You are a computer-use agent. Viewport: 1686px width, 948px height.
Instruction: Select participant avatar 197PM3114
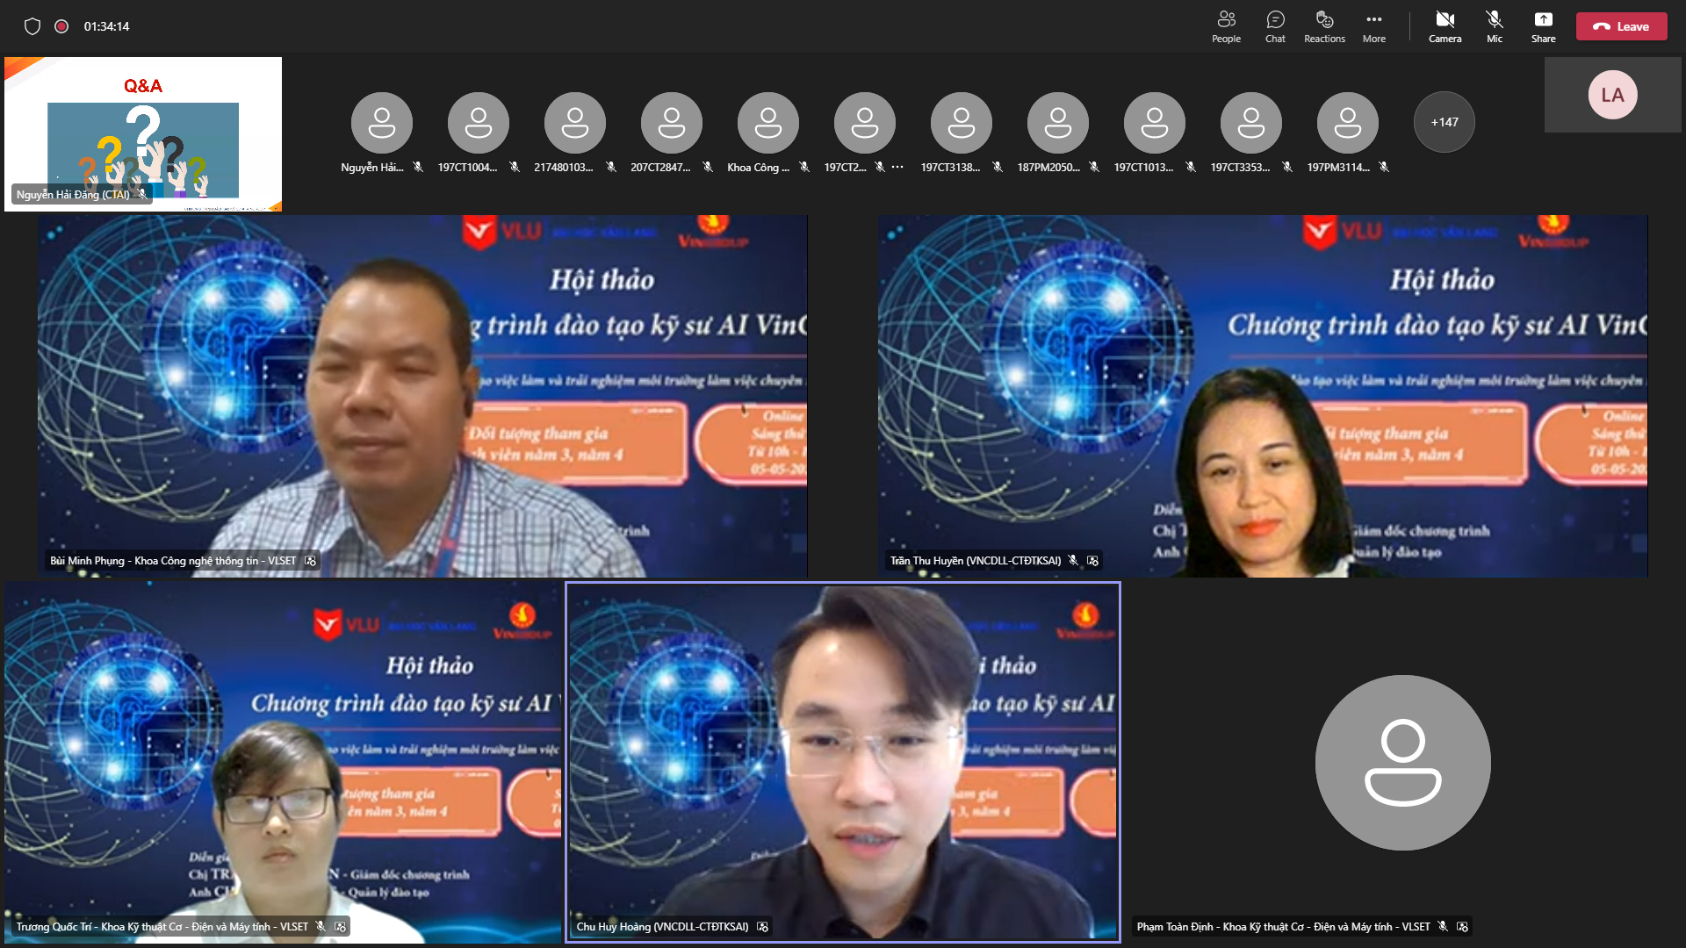click(x=1348, y=122)
